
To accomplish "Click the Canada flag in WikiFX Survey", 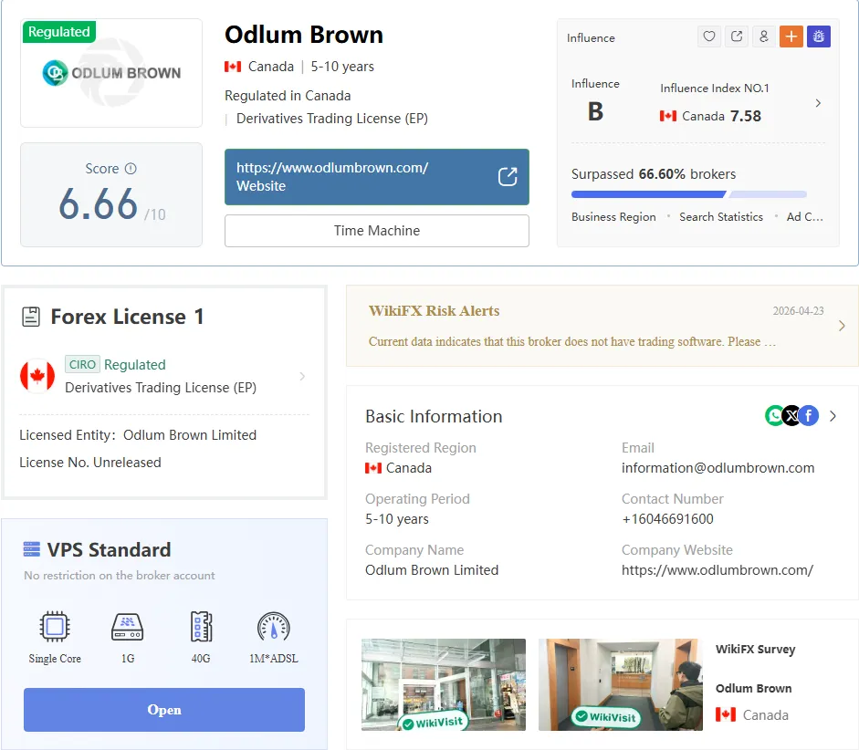I will (x=726, y=714).
